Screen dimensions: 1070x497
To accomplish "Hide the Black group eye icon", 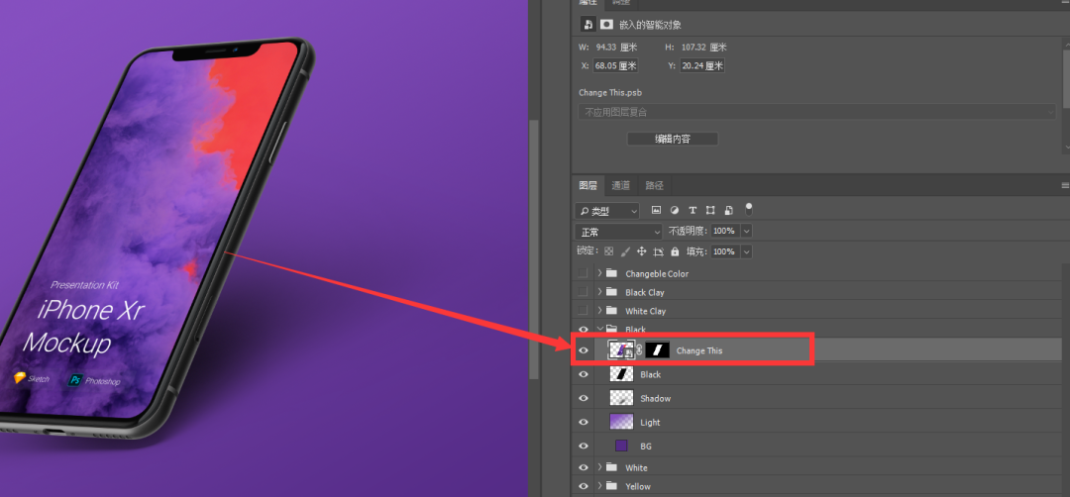I will point(583,330).
